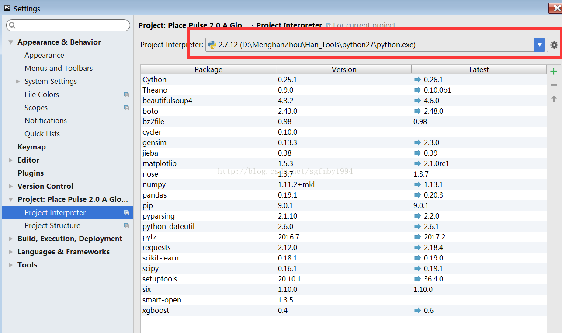
Task: Expand the Editor section
Action: [10, 160]
